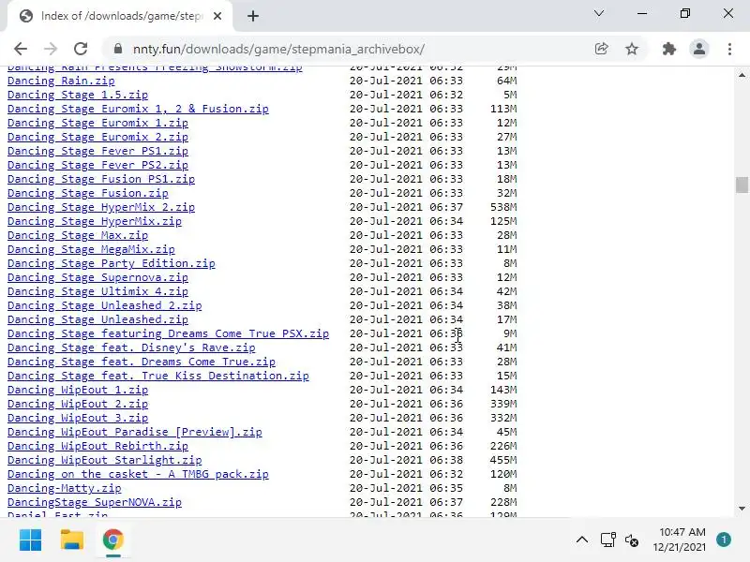Open the Extensions puzzle icon

point(668,49)
